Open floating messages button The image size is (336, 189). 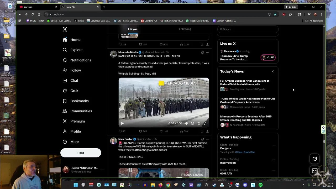[x=314, y=171]
